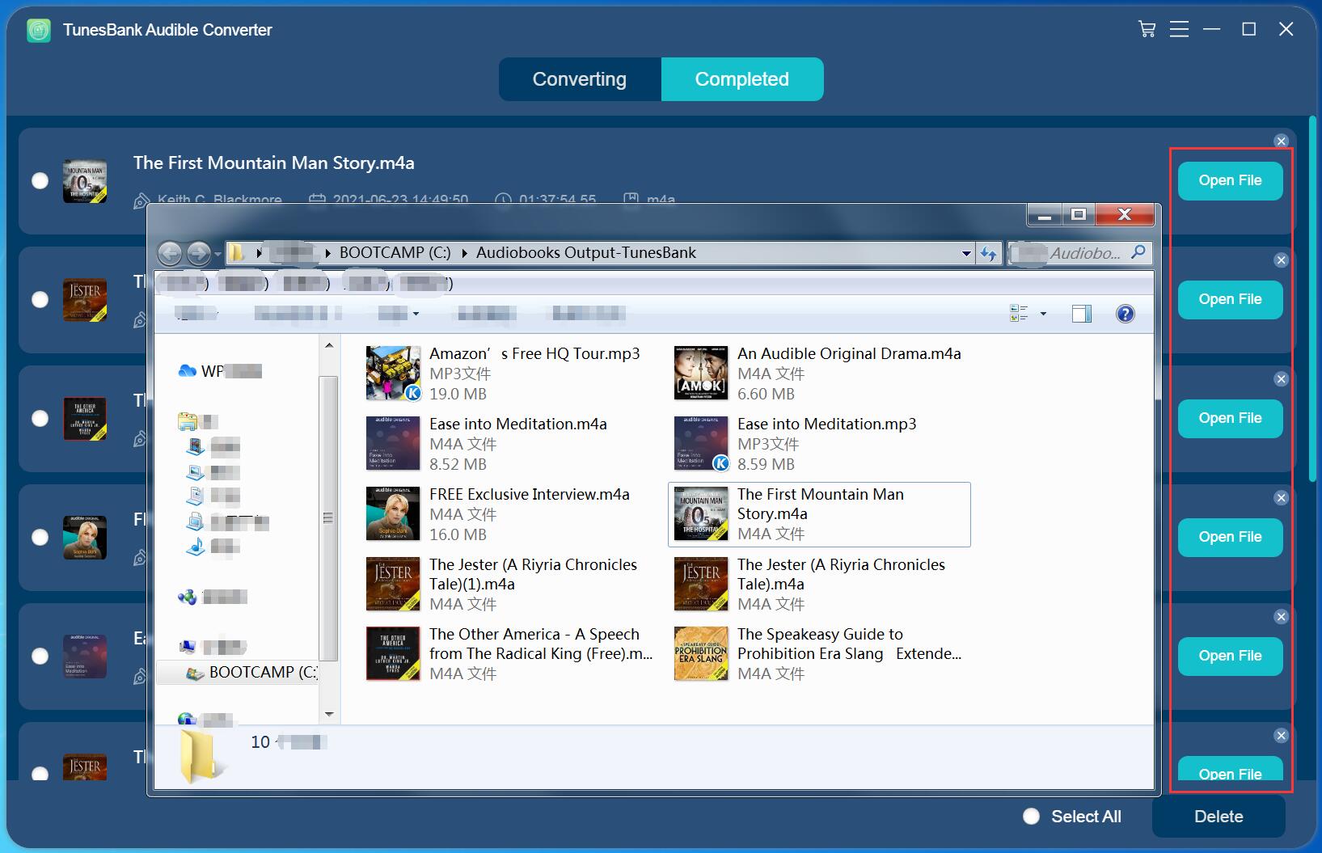Select the radio beside The Other America cover
This screenshot has height=853, width=1322.
point(40,419)
